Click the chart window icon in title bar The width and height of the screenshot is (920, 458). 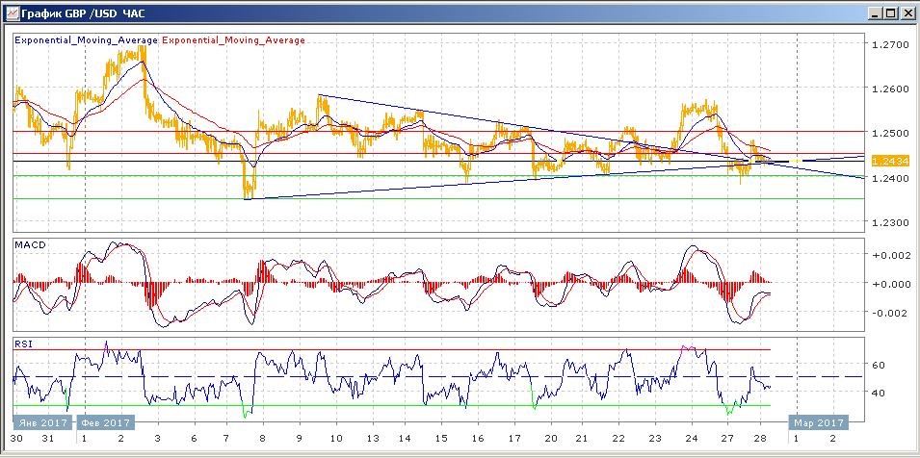pyautogui.click(x=12, y=13)
